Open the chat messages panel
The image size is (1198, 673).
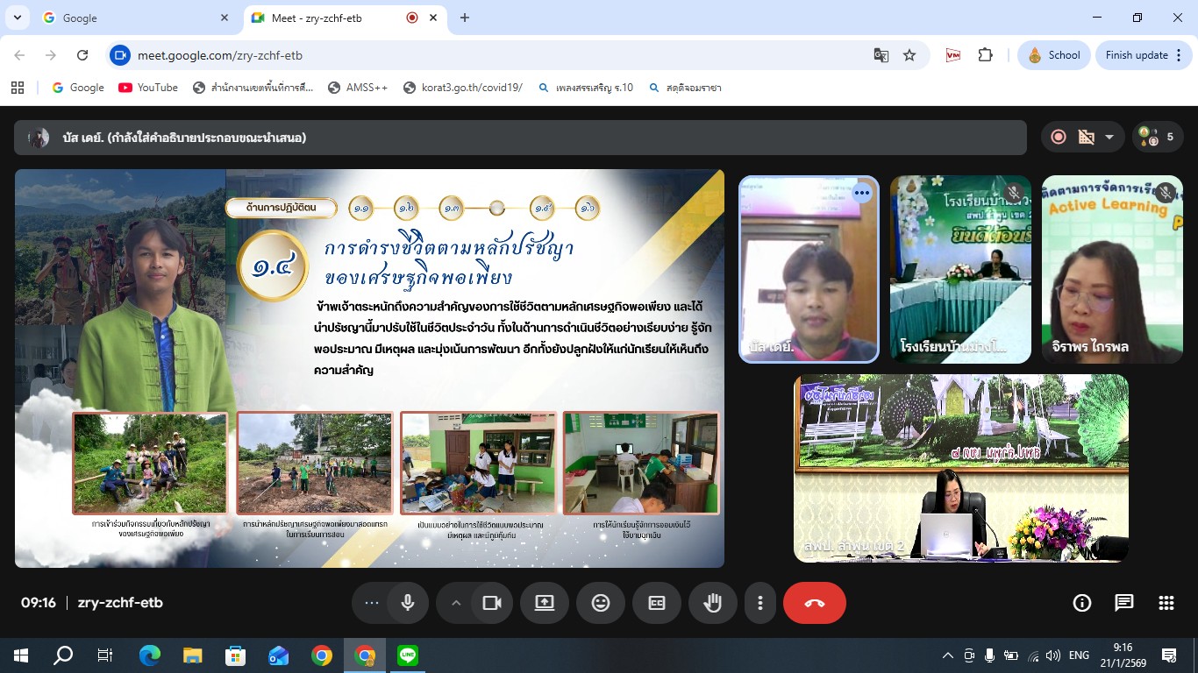tap(1123, 603)
